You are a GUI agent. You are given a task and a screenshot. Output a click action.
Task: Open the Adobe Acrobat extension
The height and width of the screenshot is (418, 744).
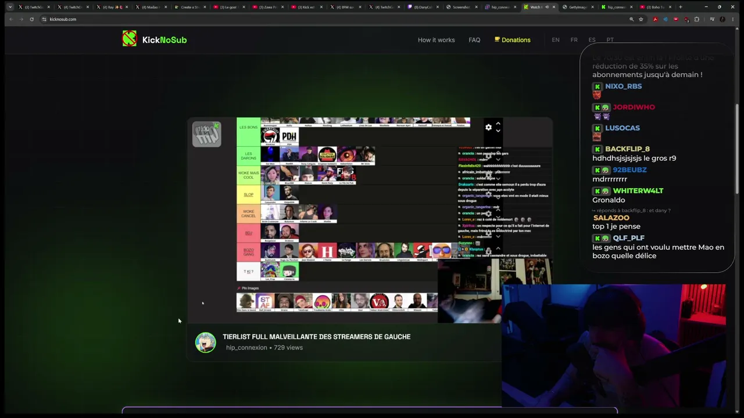[655, 19]
